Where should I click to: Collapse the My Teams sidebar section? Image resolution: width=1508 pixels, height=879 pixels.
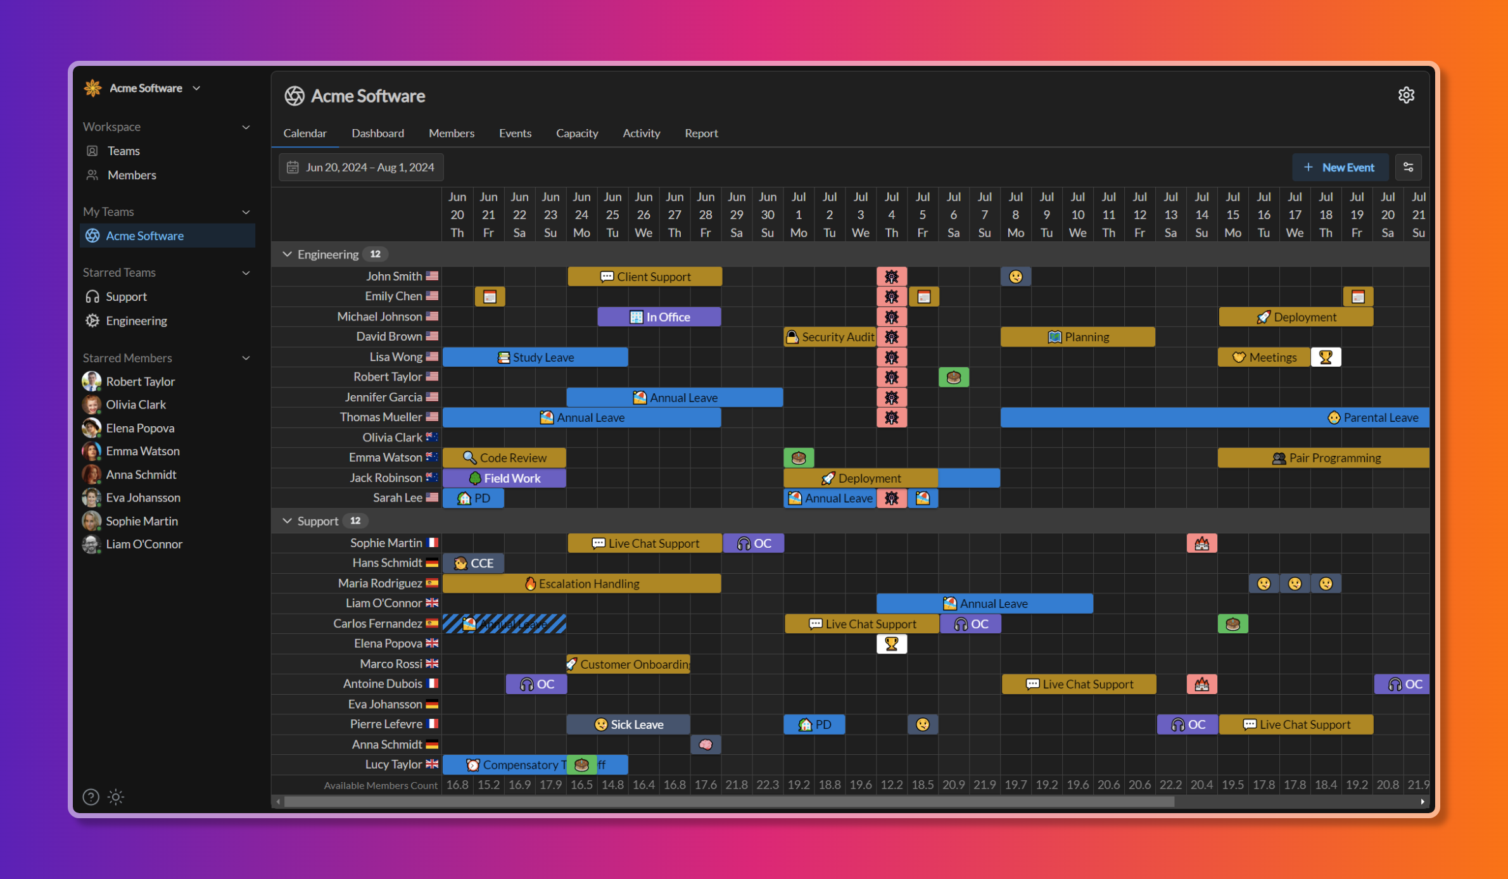click(246, 212)
